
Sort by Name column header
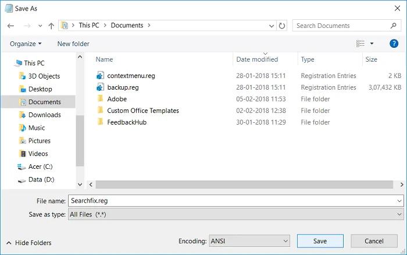104,59
